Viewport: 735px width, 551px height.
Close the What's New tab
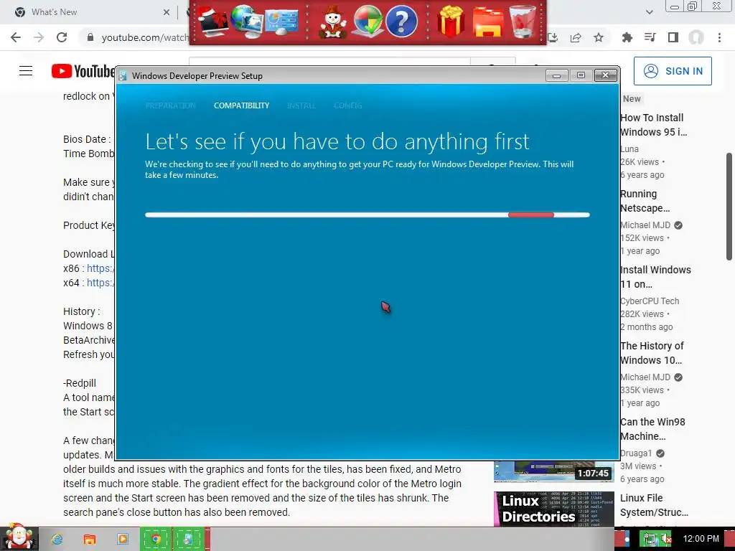pos(167,12)
